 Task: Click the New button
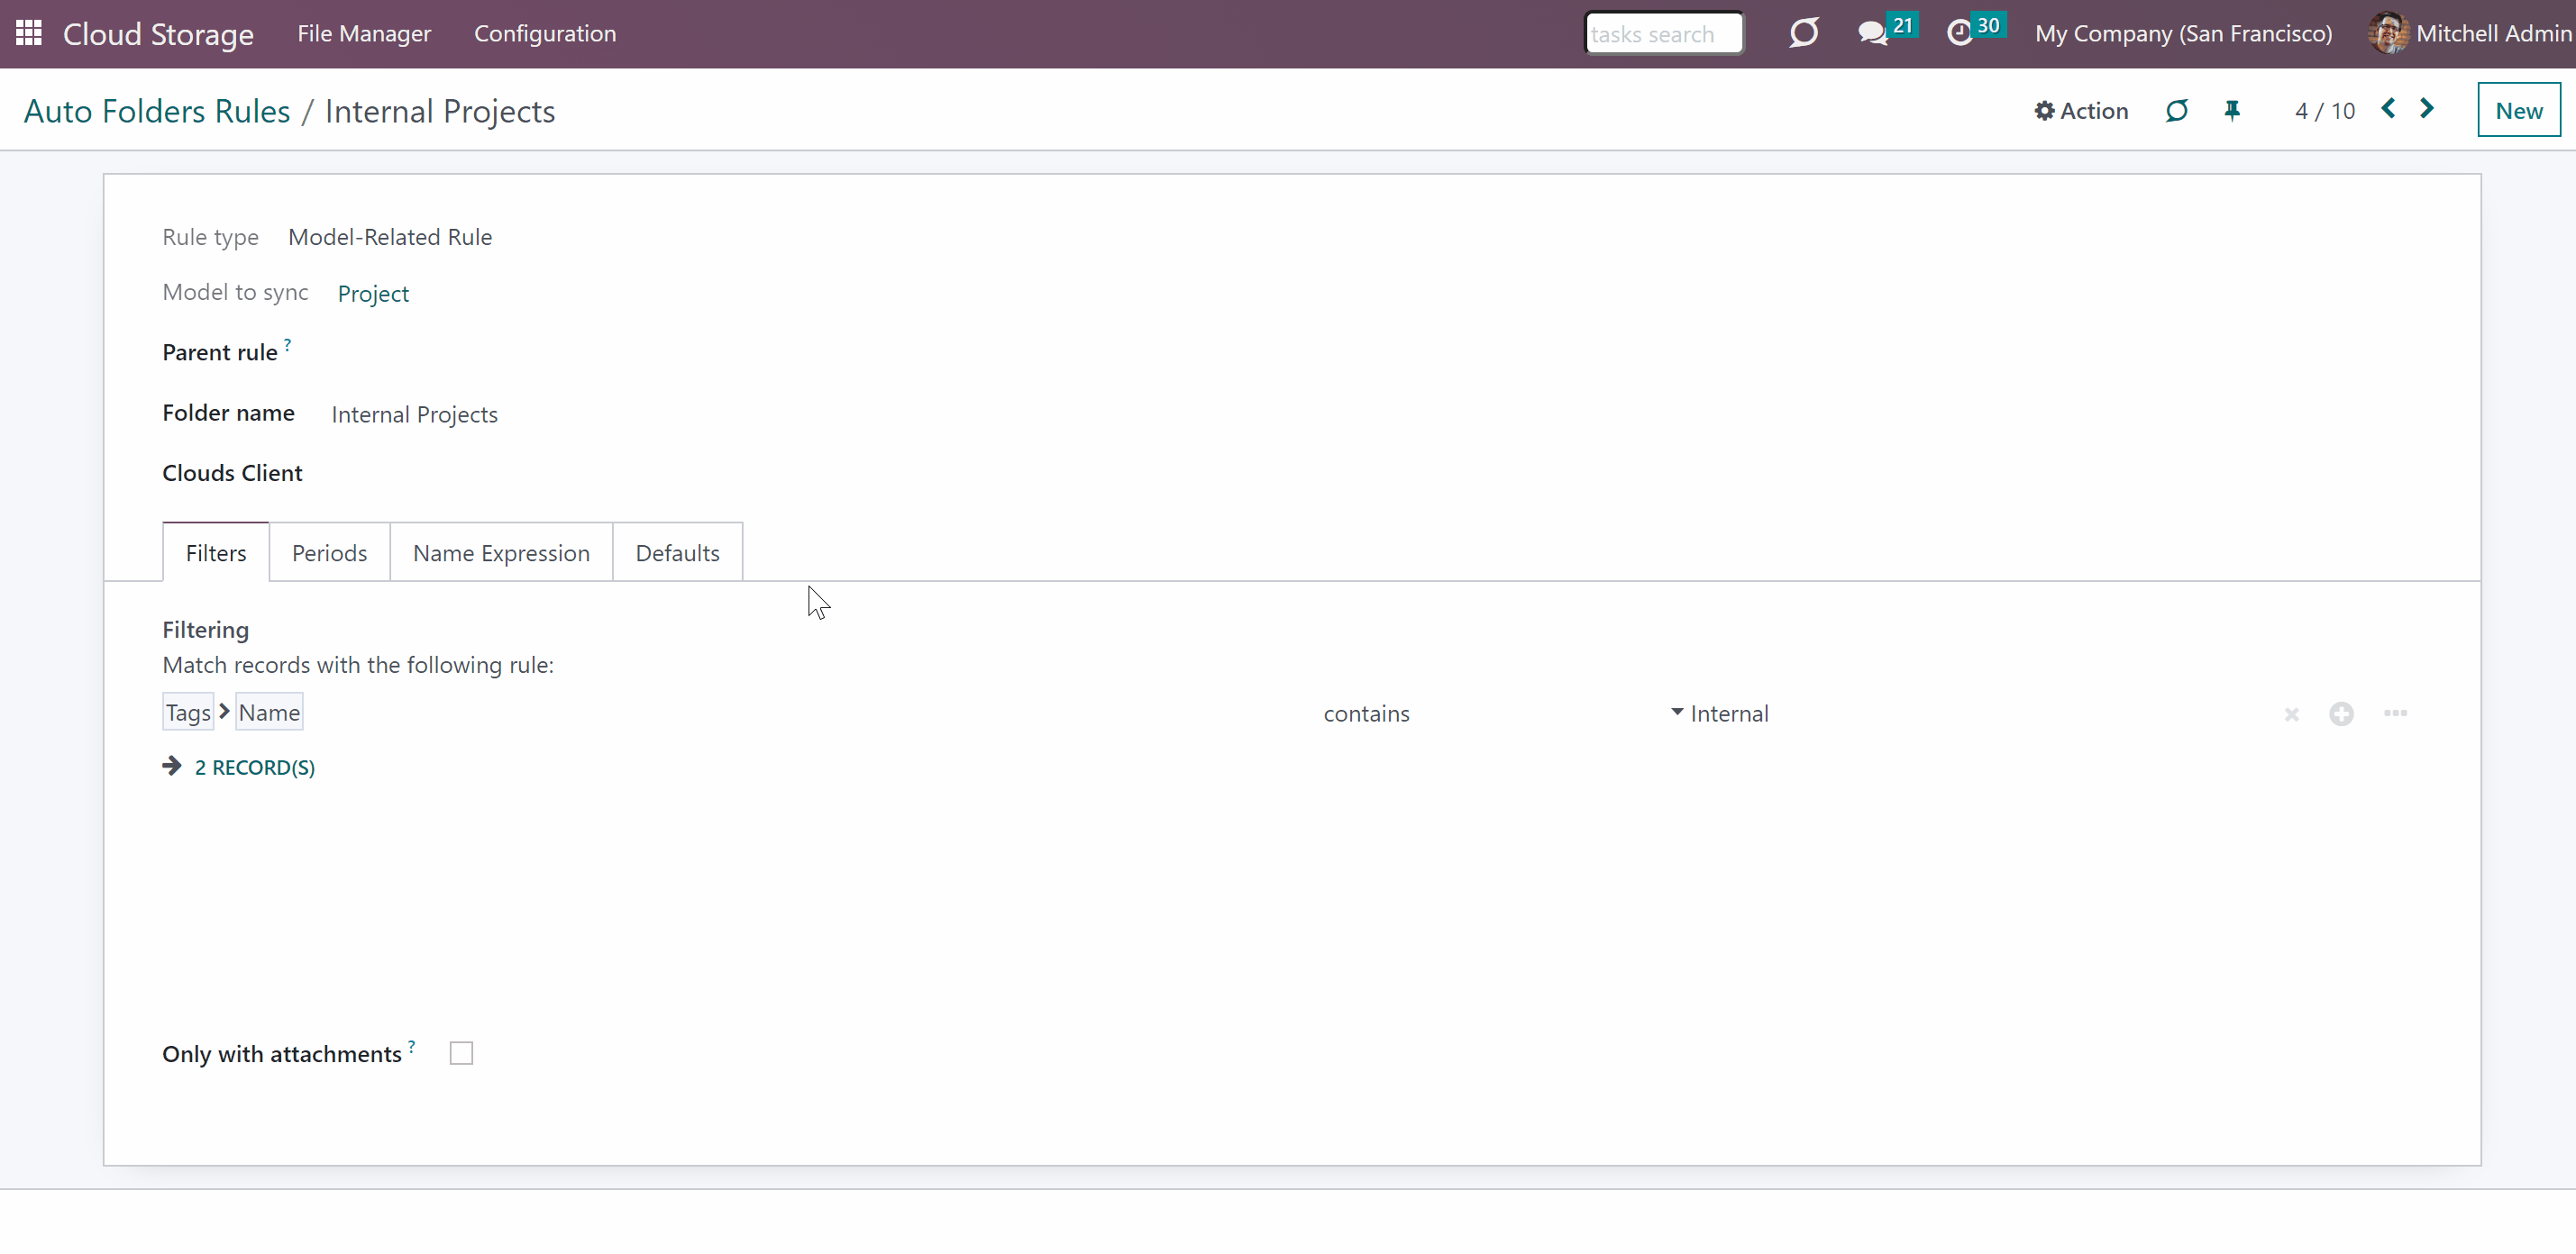point(2518,110)
